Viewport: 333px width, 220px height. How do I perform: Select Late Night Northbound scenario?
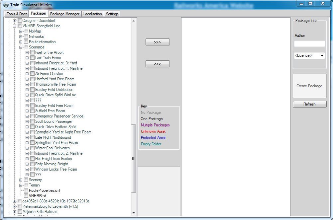point(53,137)
